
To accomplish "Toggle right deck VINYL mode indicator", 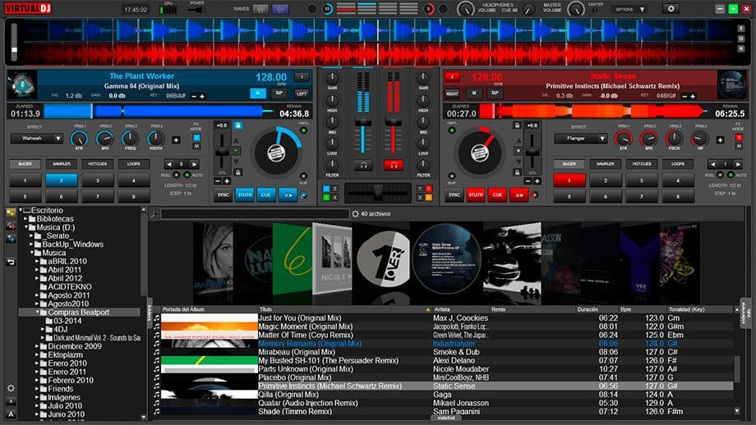I will click(452, 130).
